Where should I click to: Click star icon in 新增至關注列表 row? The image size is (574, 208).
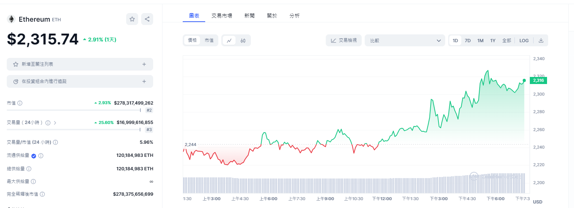[x=16, y=64]
